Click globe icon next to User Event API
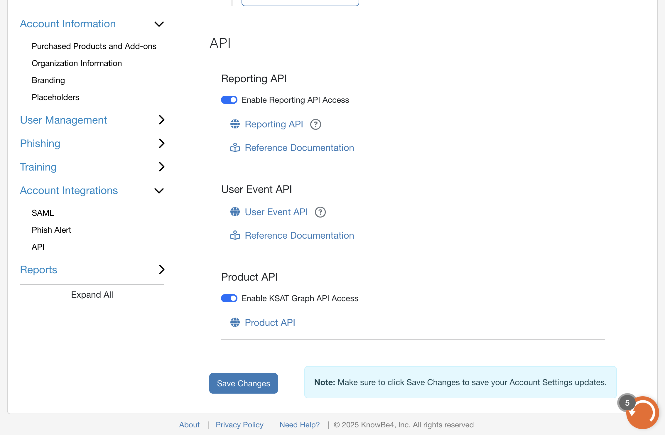This screenshot has height=435, width=665. tap(235, 212)
